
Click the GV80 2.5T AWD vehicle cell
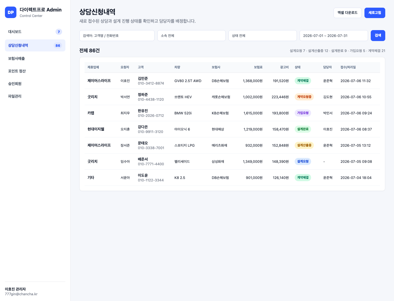coord(188,81)
